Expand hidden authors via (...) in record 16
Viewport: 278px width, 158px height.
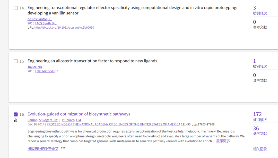click(x=61, y=120)
